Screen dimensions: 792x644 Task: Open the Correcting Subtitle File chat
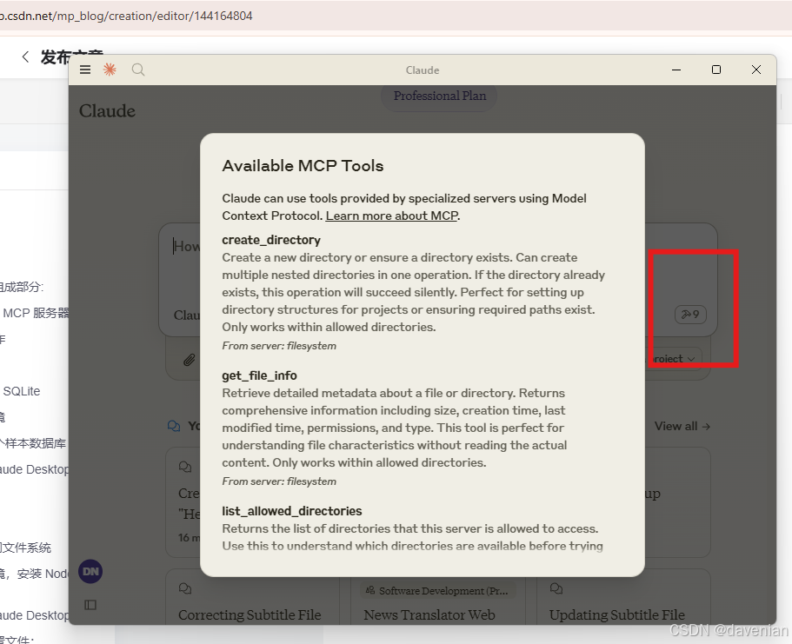[x=250, y=614]
